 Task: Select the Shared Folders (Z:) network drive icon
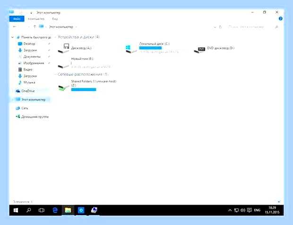63,87
